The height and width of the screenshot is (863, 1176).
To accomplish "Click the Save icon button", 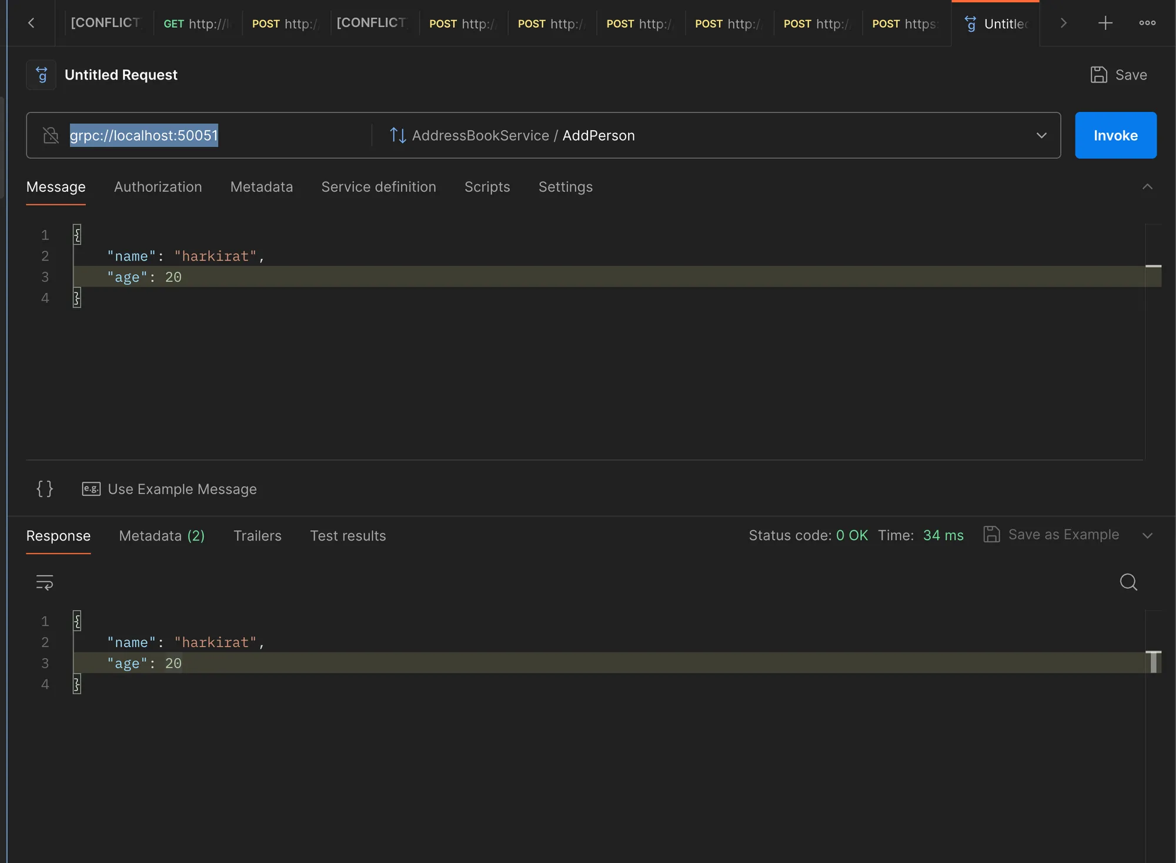I will point(1119,75).
